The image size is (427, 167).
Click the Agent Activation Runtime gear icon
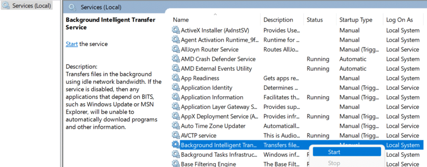(x=176, y=40)
